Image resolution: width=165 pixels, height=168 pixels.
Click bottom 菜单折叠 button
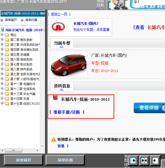pos(65,160)
